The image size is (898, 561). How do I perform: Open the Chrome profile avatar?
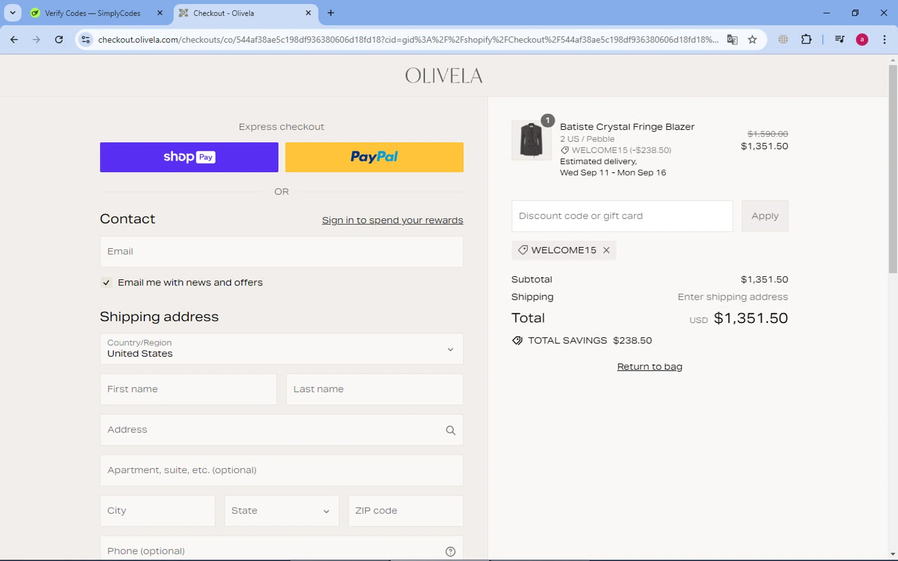862,39
